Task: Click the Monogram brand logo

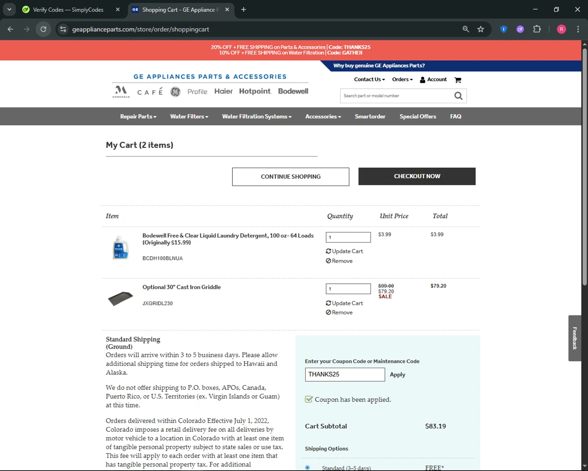Action: (121, 91)
